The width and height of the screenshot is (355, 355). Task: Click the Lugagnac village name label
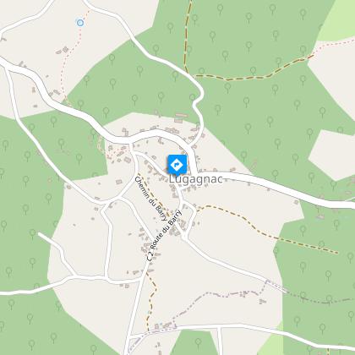(x=196, y=179)
